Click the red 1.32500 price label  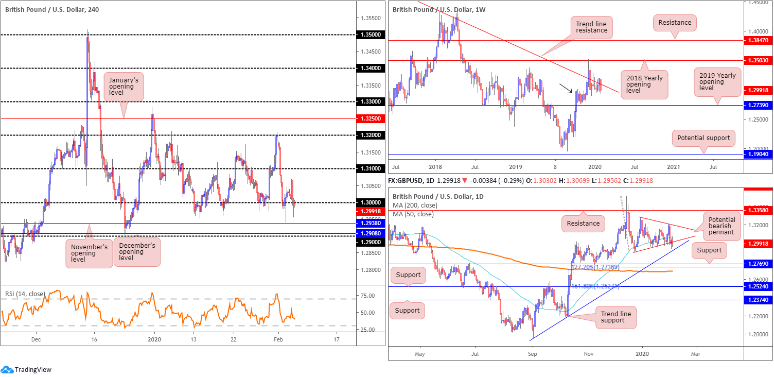[371, 118]
